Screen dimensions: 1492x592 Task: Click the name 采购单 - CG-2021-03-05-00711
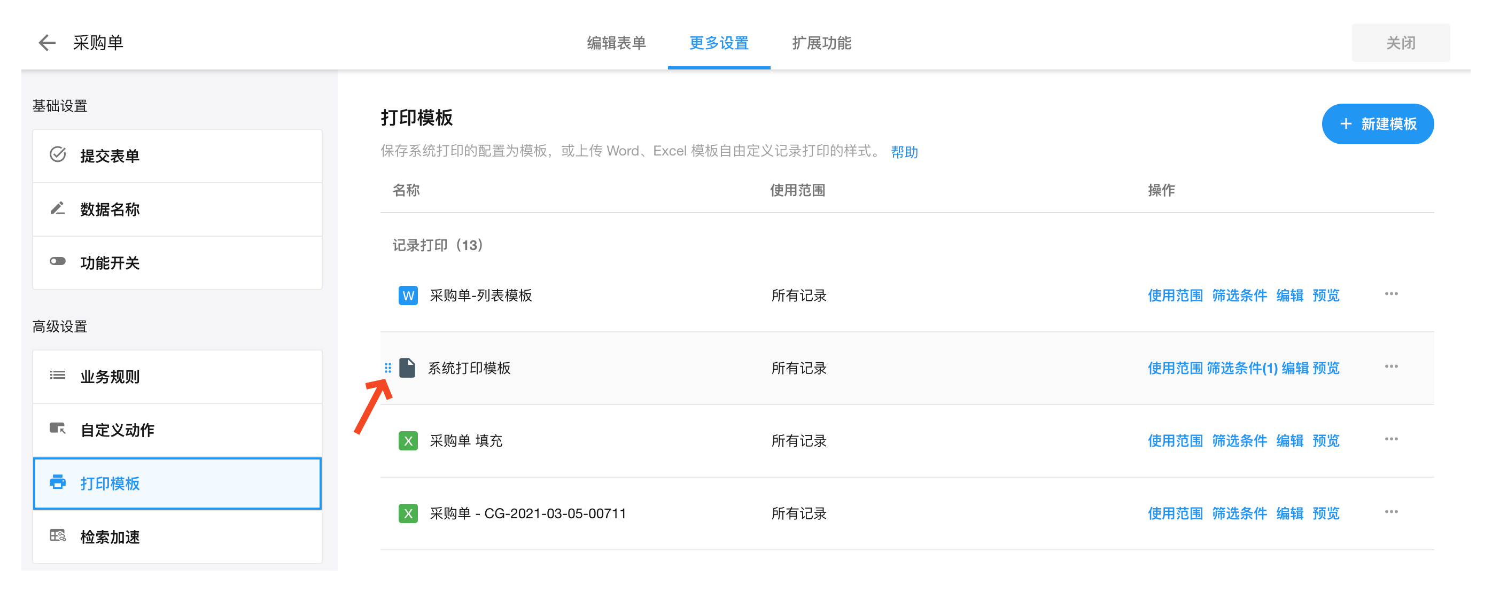527,513
